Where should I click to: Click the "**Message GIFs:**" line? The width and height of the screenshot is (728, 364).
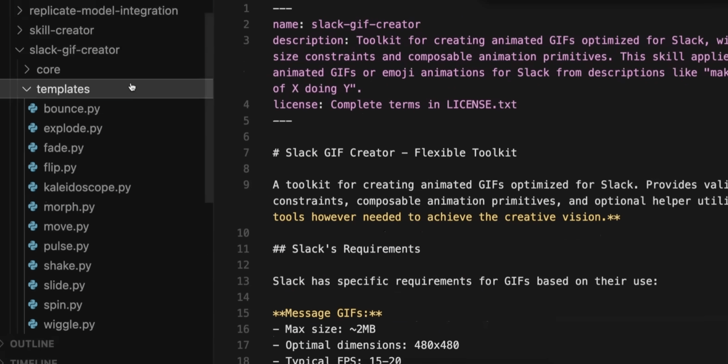coord(327,313)
